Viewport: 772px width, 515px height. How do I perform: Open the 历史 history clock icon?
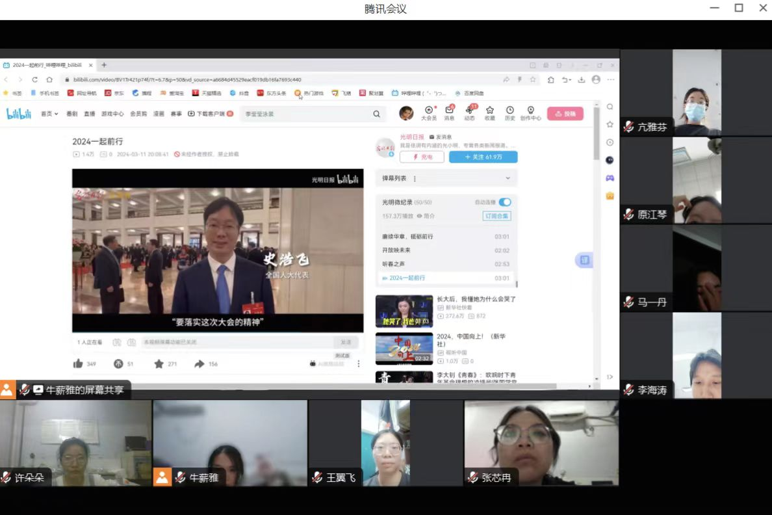pyautogui.click(x=510, y=111)
